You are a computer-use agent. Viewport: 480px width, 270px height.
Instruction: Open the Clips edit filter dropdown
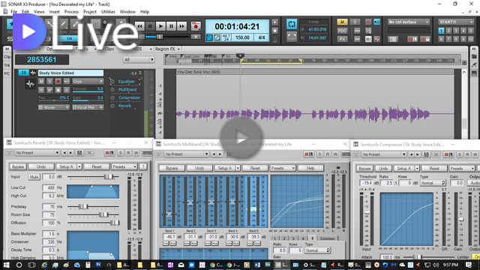point(88,82)
